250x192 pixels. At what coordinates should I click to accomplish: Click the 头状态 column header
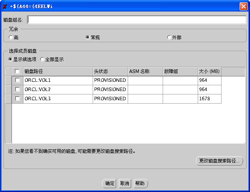[110, 71]
